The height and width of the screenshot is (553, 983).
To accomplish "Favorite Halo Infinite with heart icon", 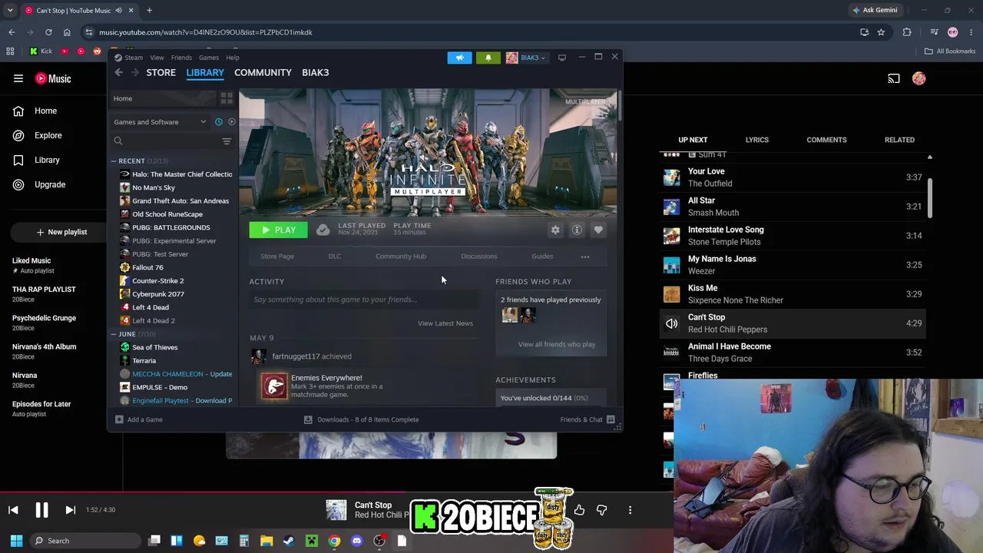I will (598, 230).
